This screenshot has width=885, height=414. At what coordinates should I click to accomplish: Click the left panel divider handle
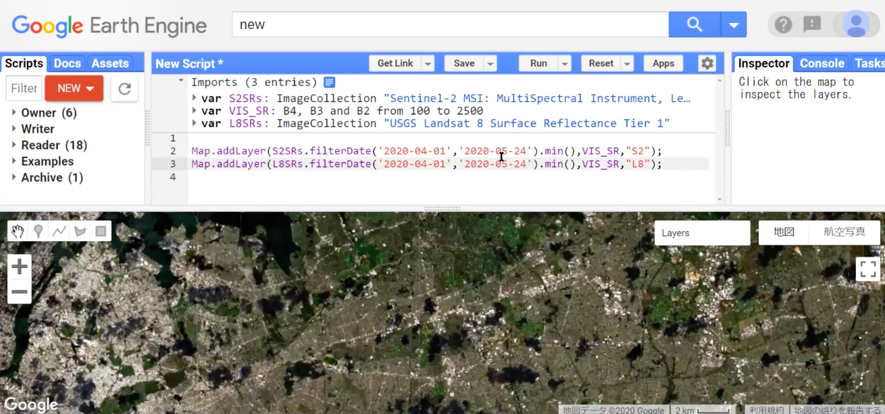pos(148,128)
